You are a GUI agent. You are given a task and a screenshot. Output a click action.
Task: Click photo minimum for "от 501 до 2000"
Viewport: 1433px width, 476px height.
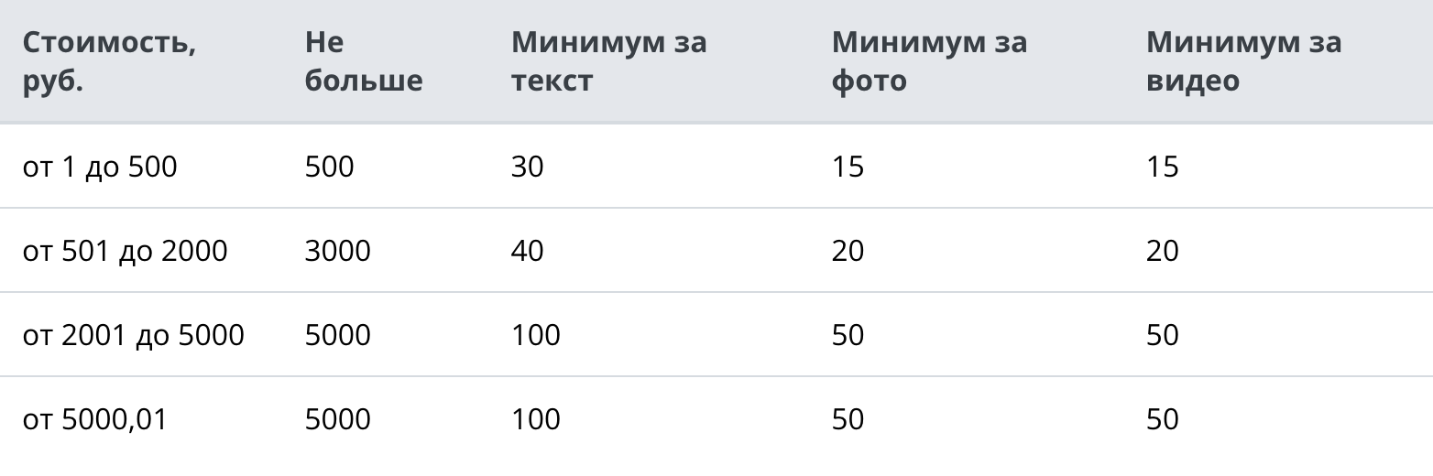pos(848,251)
